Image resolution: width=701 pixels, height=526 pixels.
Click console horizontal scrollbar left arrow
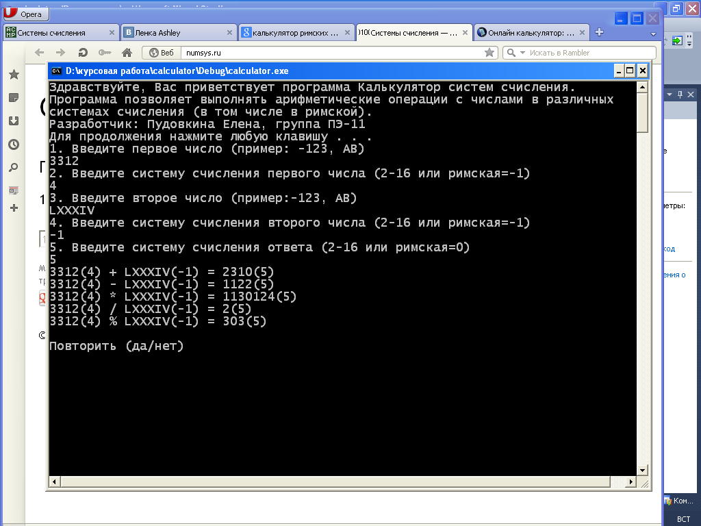coord(55,481)
